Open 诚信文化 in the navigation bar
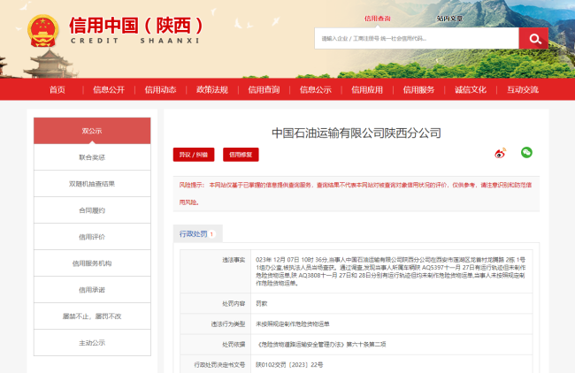The width and height of the screenshot is (575, 373). (x=471, y=90)
